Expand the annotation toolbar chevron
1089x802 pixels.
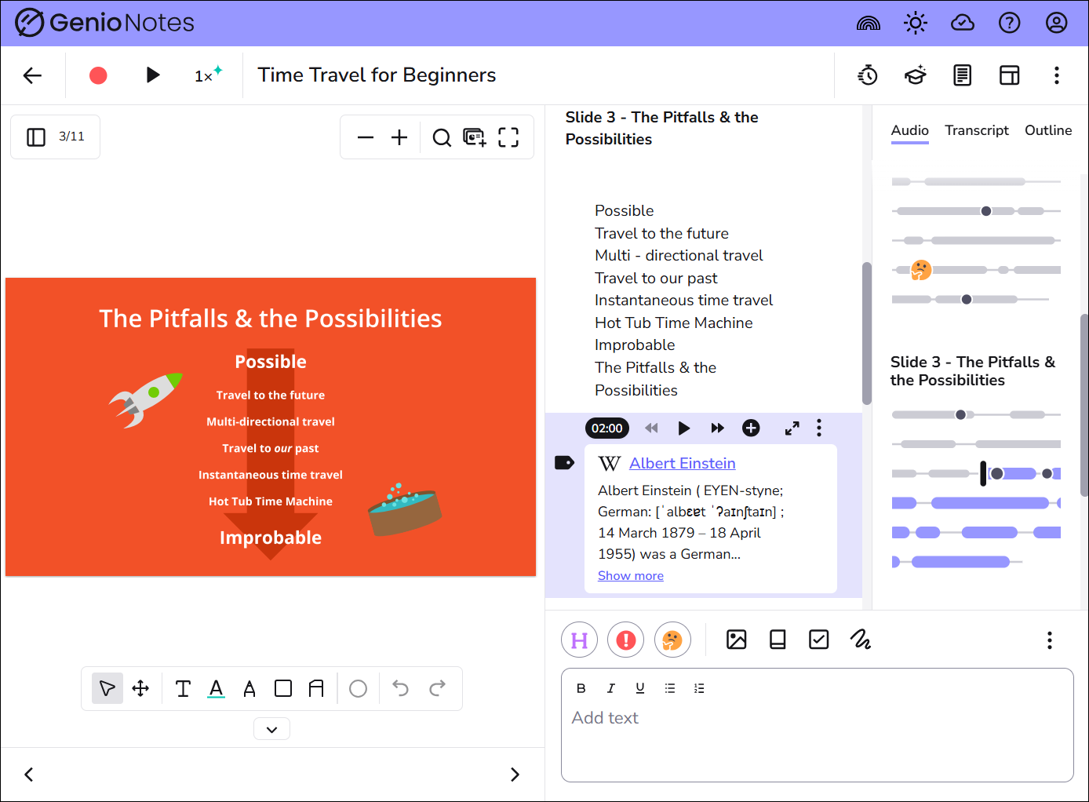click(x=271, y=729)
